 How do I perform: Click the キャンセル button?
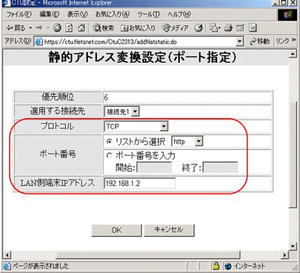(169, 230)
